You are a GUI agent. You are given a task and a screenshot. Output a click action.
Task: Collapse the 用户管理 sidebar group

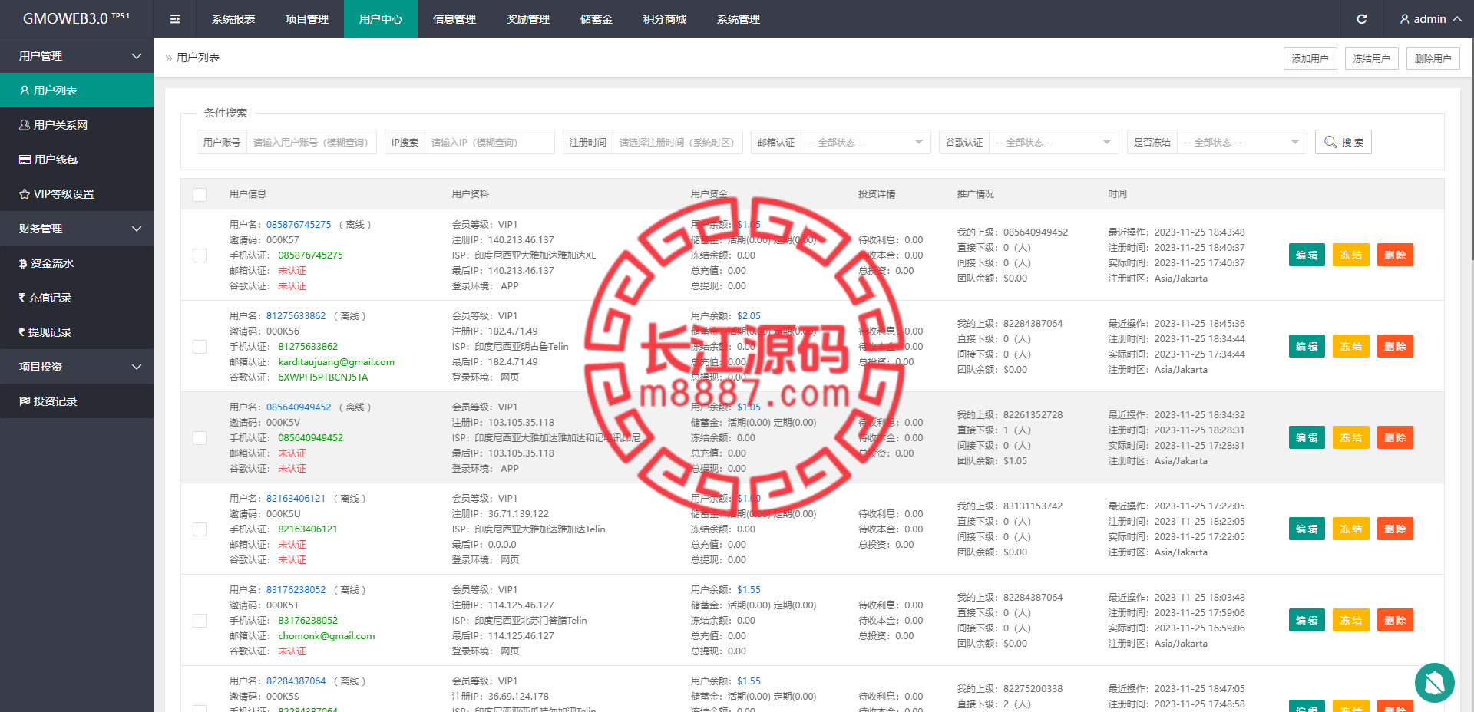(x=77, y=56)
